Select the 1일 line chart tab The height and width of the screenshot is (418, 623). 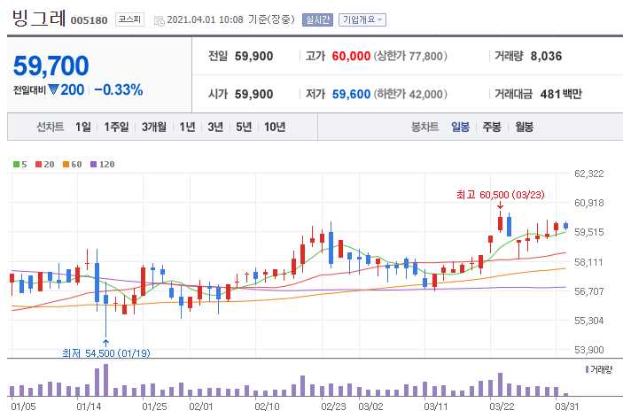tap(83, 127)
